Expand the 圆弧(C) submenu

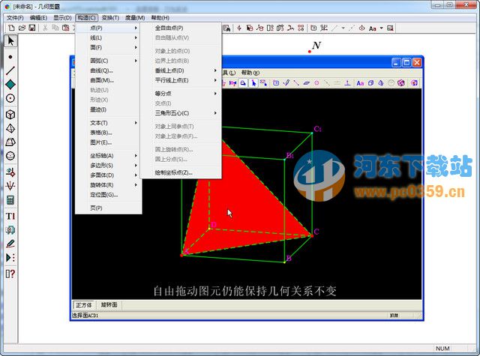(108, 61)
